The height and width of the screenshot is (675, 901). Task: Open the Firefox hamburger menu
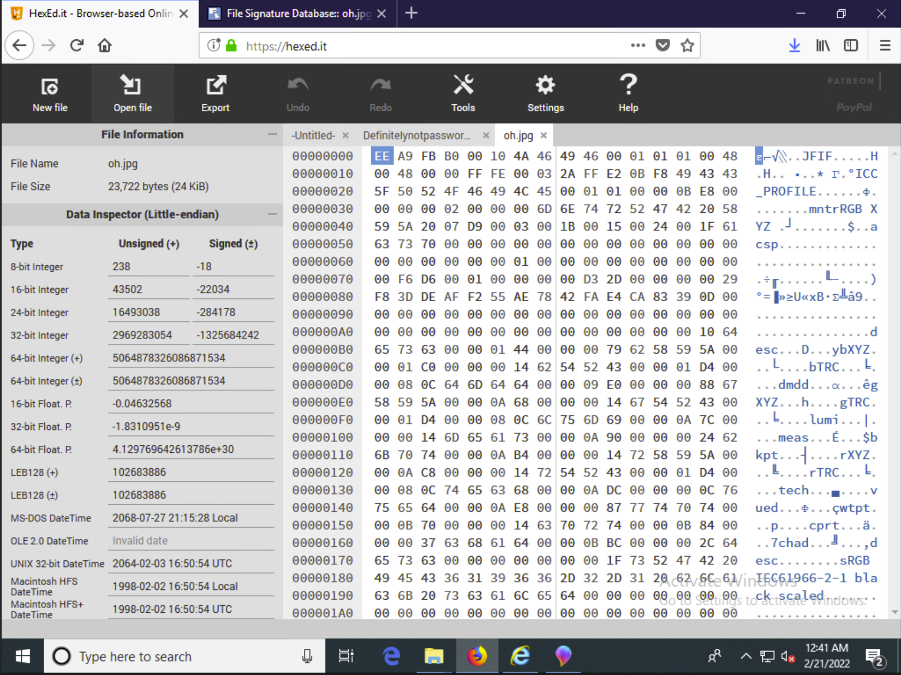pos(885,45)
